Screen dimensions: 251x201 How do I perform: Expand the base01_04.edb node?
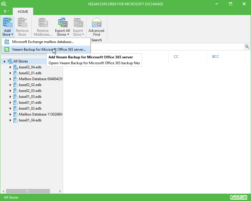click(x=10, y=120)
